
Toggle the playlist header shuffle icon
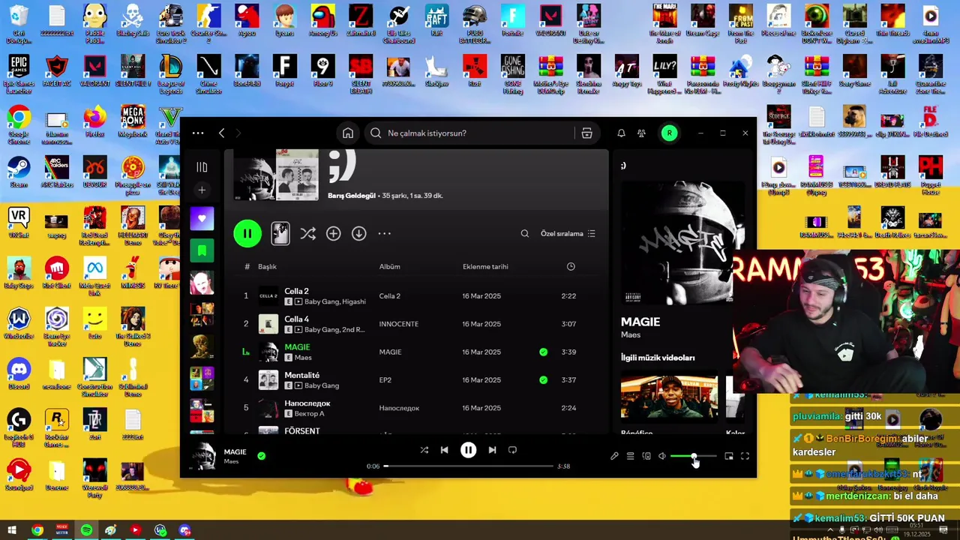[x=308, y=234]
